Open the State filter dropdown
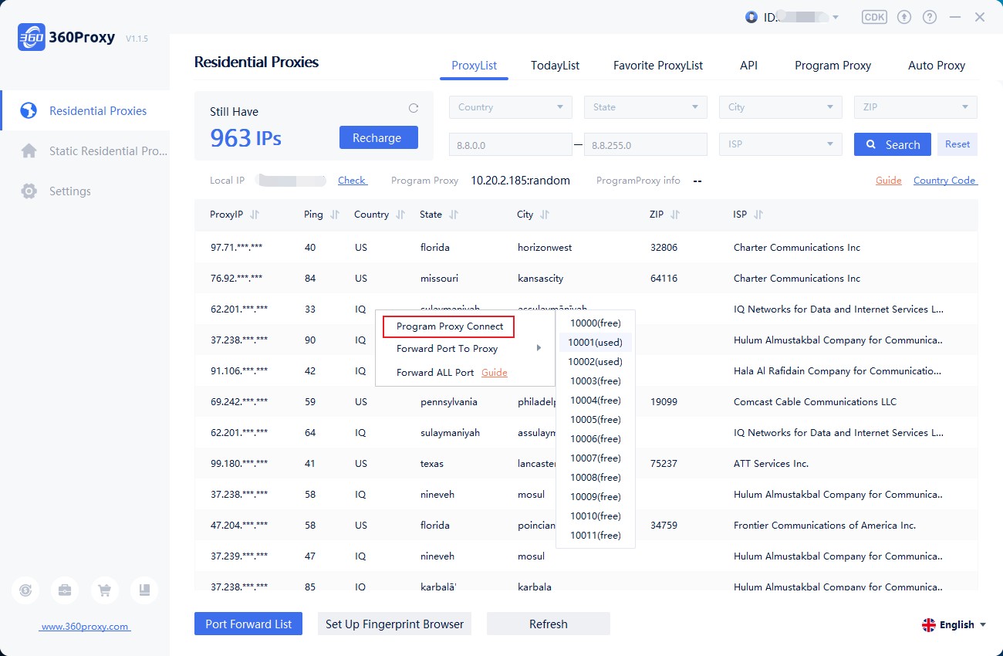This screenshot has height=656, width=1003. coord(646,107)
